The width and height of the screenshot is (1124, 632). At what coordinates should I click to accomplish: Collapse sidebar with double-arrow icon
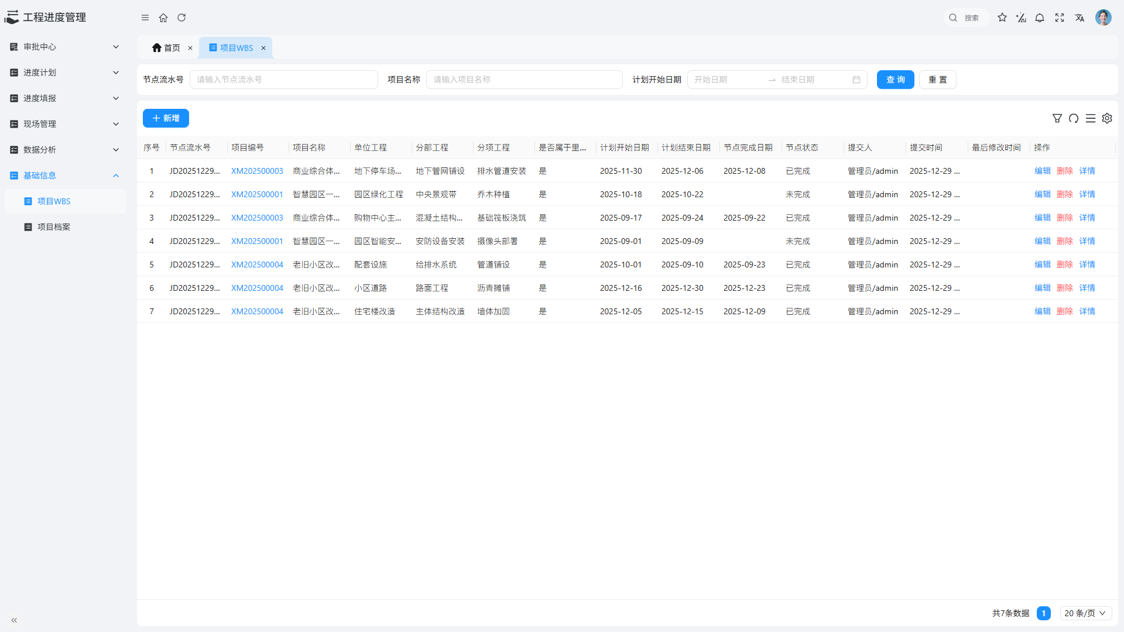pos(14,620)
